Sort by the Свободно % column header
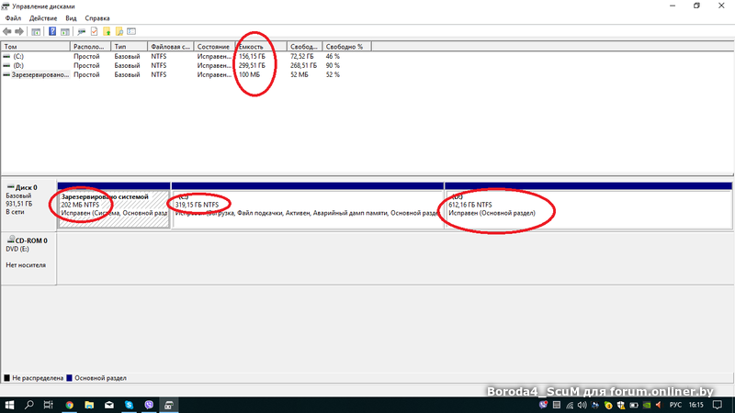The width and height of the screenshot is (735, 413). coord(347,47)
